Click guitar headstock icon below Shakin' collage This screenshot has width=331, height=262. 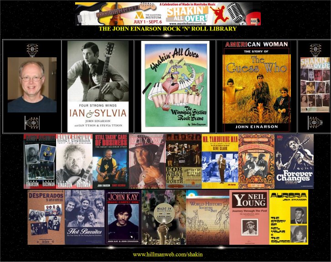pos(315,122)
